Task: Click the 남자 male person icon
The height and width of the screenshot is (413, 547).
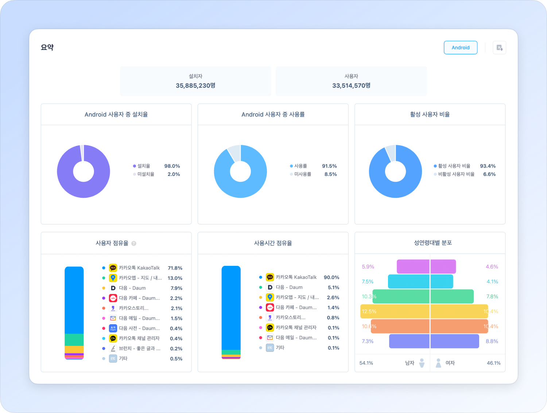Action: [422, 363]
